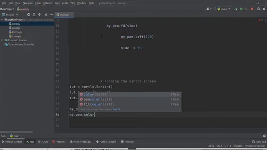The width and height of the screenshot is (267, 150).
Task: Open the Version Control tool window
Action: tap(12, 142)
